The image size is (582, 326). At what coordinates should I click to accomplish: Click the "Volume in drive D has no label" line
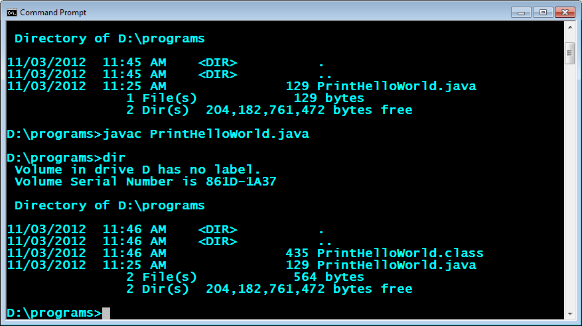(x=137, y=170)
